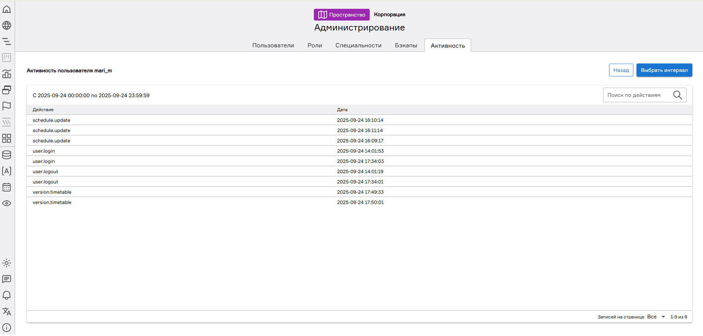Expand the records per page dropdown

656,317
